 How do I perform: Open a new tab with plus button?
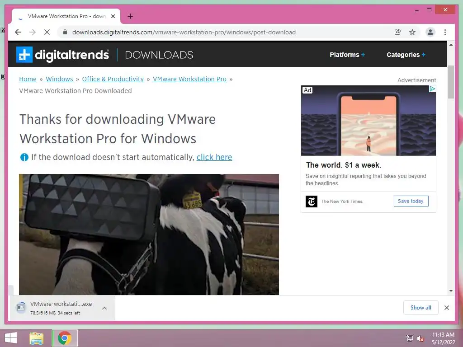tap(130, 16)
